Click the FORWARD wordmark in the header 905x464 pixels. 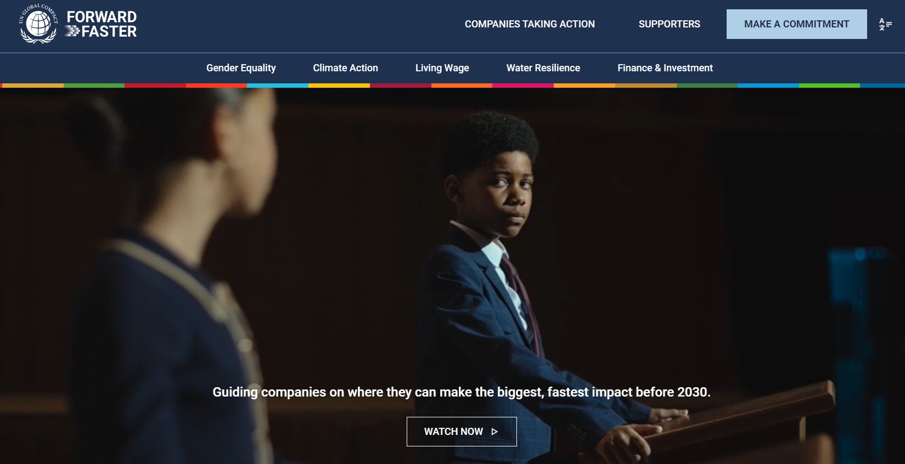tap(102, 17)
